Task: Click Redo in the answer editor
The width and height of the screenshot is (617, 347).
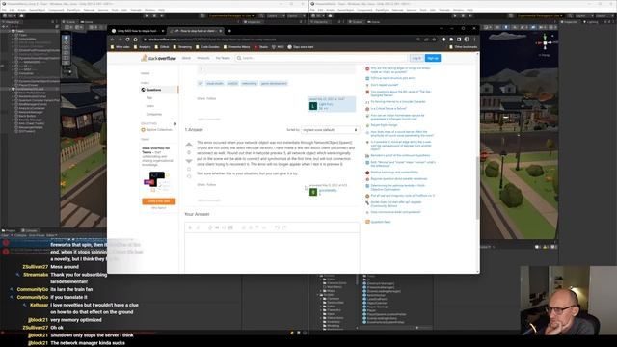Action: pyautogui.click(x=284, y=227)
